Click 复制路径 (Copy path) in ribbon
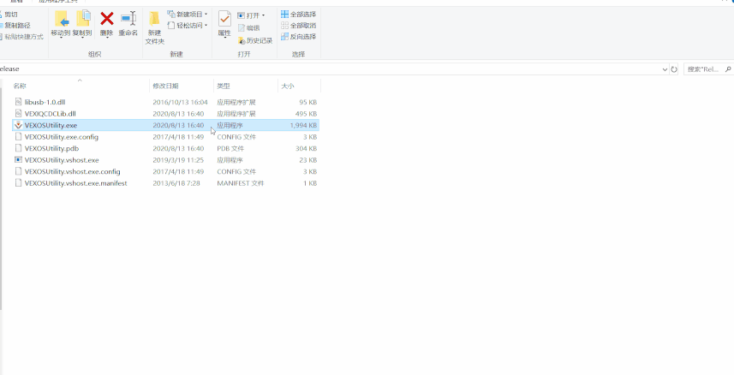The image size is (734, 375). click(15, 26)
